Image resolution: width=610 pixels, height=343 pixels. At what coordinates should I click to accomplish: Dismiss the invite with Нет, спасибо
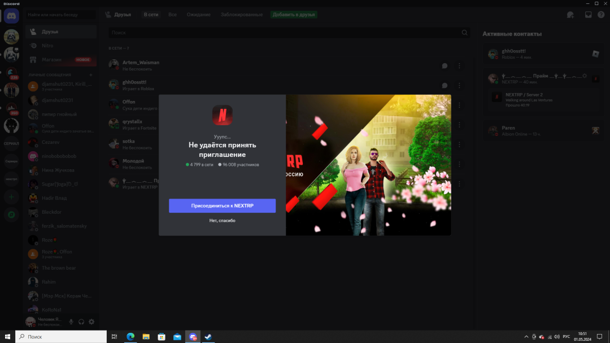point(222,221)
